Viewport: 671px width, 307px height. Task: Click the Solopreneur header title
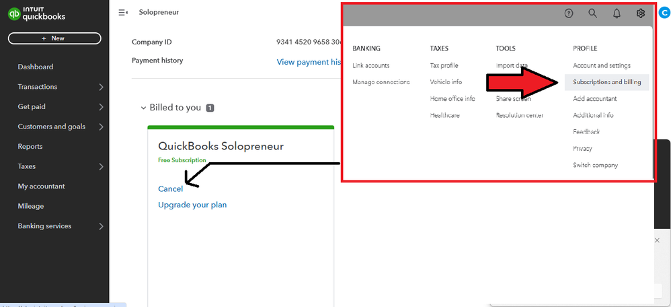(x=159, y=12)
